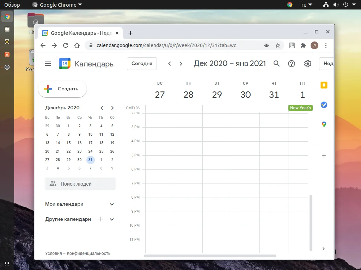Viewport: 361px width, 270px height.
Task: Show previous month in mini calendar
Action: point(102,108)
